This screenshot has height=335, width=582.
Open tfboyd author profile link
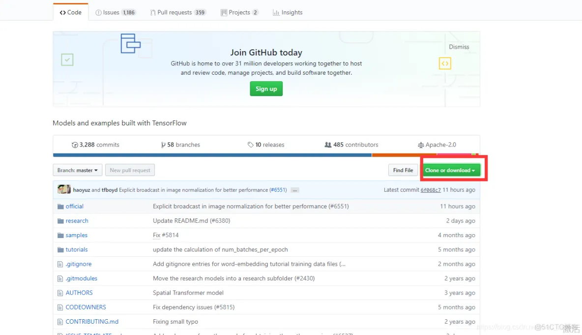110,190
